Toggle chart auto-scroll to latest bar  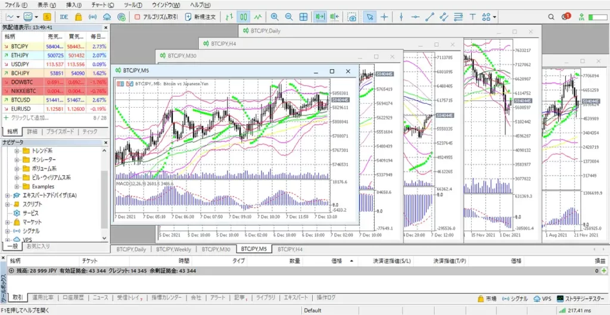[320, 17]
